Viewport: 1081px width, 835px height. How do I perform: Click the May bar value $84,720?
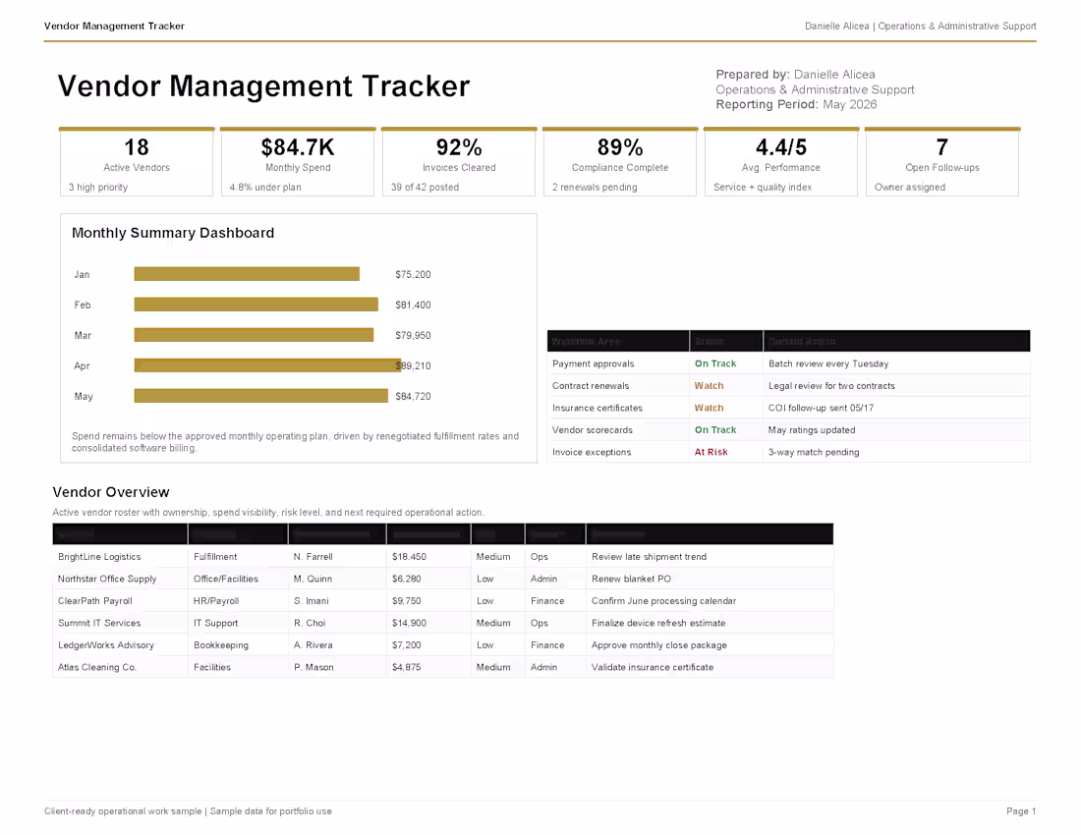[x=413, y=396]
